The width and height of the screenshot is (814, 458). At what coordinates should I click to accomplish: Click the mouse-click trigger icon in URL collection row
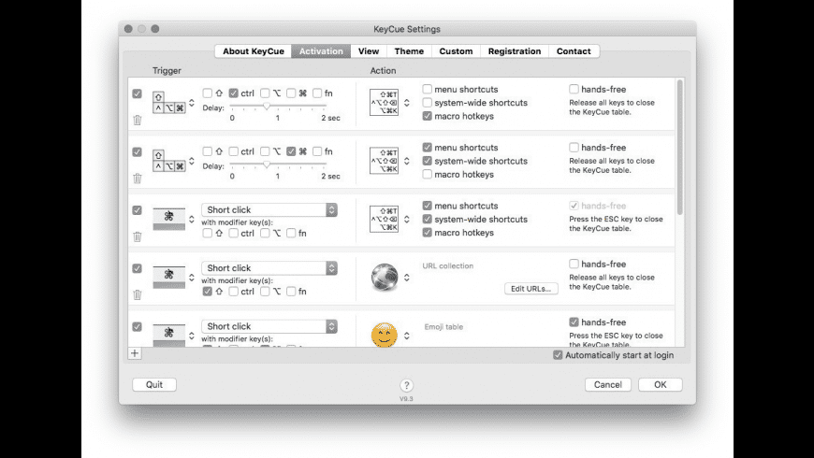click(x=168, y=277)
